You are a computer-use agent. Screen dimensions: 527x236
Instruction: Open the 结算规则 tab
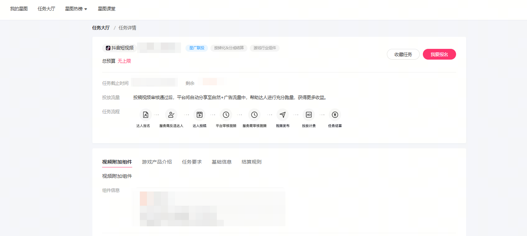click(x=251, y=162)
